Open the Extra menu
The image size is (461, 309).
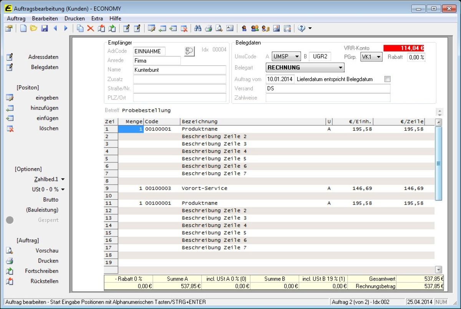click(97, 18)
